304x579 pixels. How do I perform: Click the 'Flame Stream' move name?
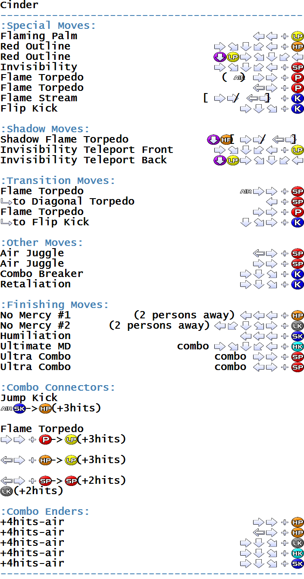click(x=39, y=98)
